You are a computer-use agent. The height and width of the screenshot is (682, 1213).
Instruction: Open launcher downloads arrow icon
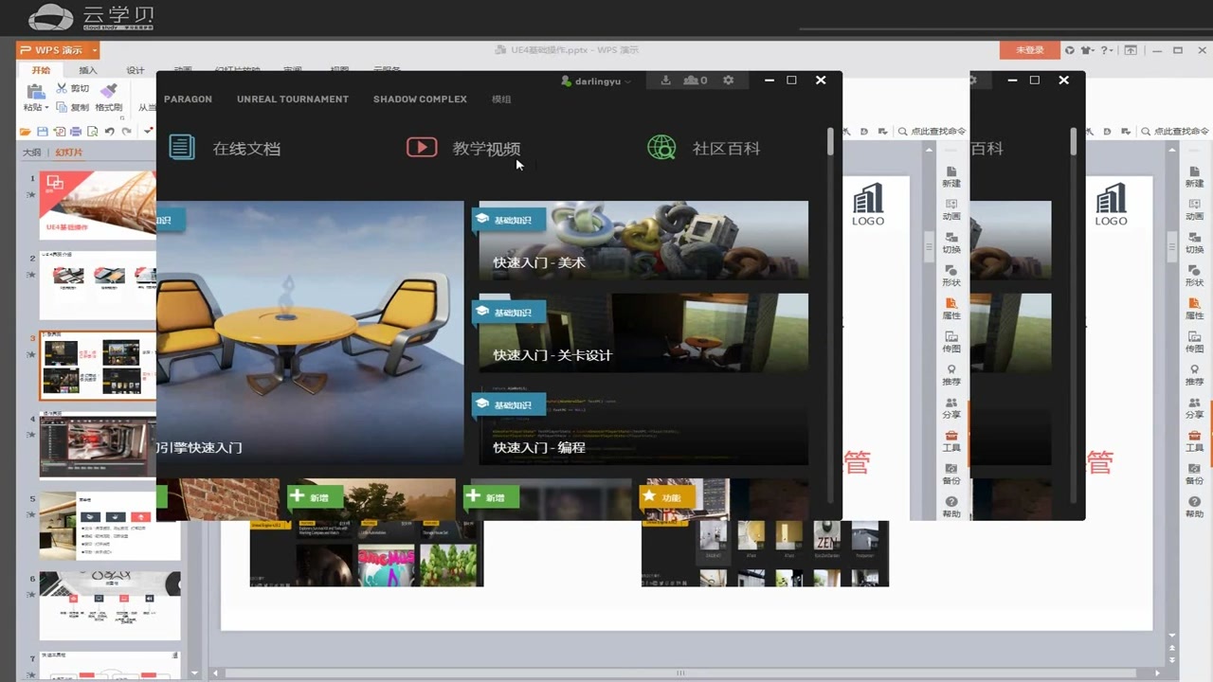[665, 81]
